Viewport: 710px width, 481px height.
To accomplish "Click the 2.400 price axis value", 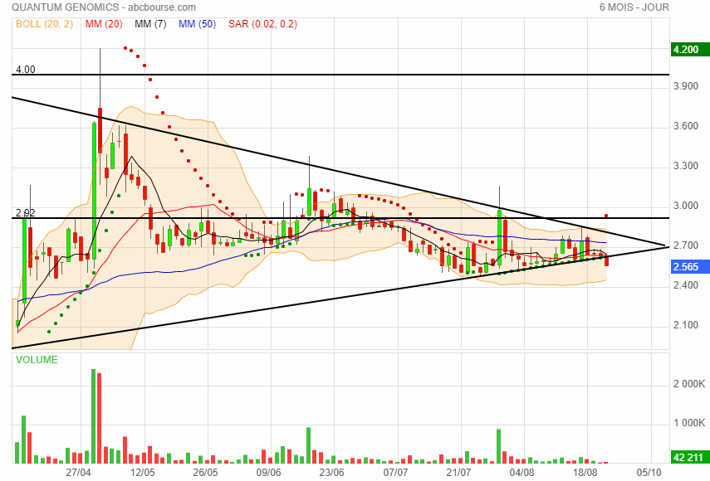I will (x=686, y=285).
